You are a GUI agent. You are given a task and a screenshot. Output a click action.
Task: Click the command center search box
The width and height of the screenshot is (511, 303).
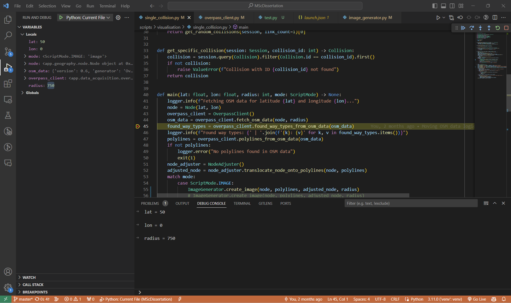pyautogui.click(x=265, y=6)
